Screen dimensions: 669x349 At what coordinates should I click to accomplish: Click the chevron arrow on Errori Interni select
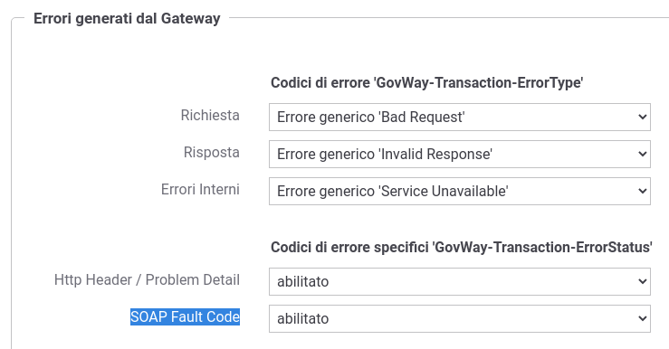coord(642,191)
